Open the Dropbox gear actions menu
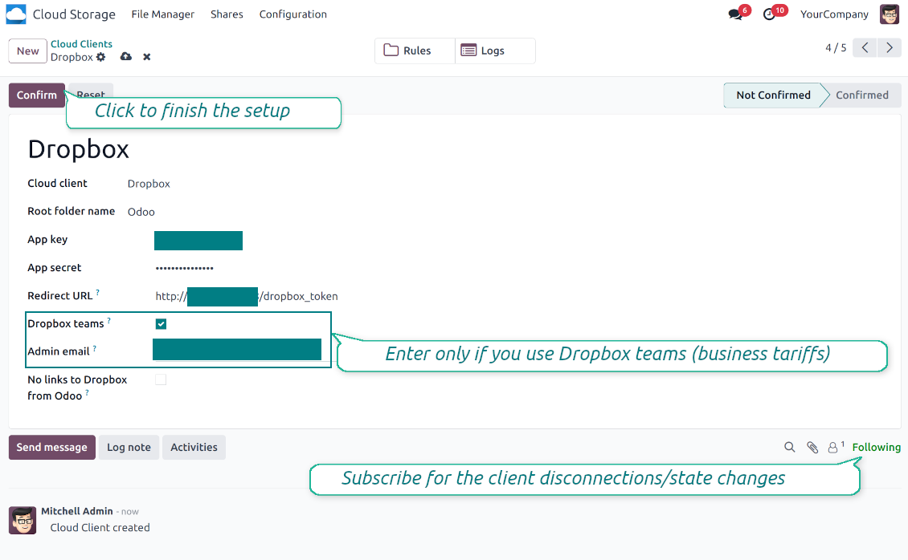The height and width of the screenshot is (560, 908). click(x=100, y=57)
